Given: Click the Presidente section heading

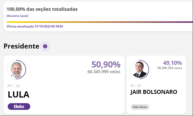Looking at the screenshot, I should click(x=22, y=46).
